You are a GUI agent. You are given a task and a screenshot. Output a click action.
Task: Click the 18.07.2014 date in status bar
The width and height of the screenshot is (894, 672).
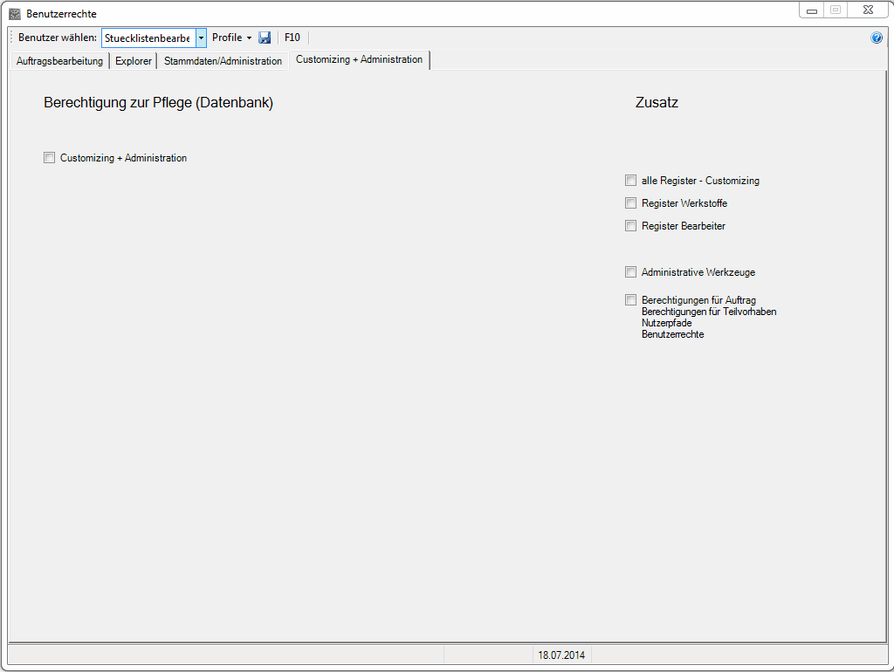[562, 655]
